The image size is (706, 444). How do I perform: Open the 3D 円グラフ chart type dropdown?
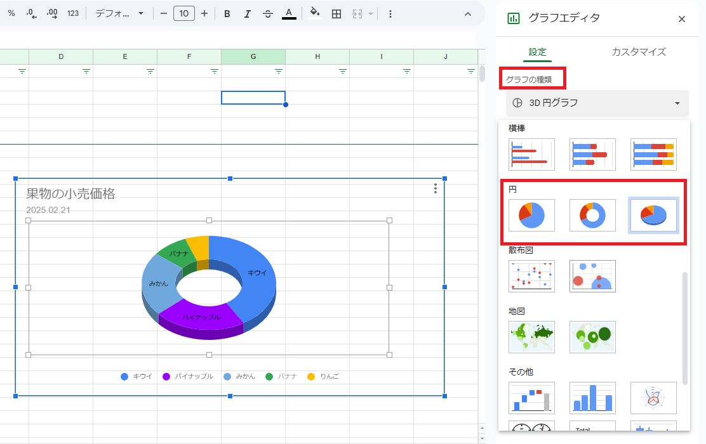click(597, 103)
